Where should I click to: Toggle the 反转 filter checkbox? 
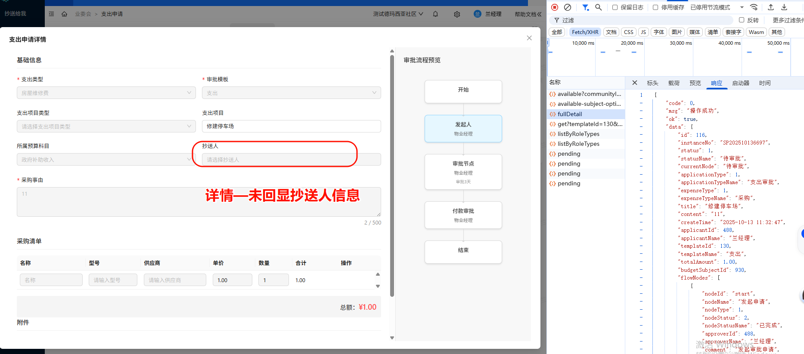[x=742, y=20]
